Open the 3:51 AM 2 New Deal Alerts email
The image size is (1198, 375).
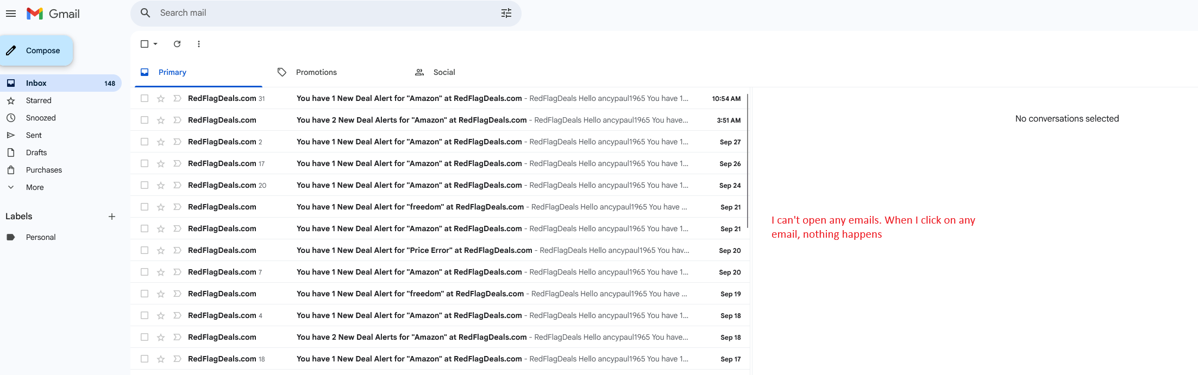[x=440, y=120]
